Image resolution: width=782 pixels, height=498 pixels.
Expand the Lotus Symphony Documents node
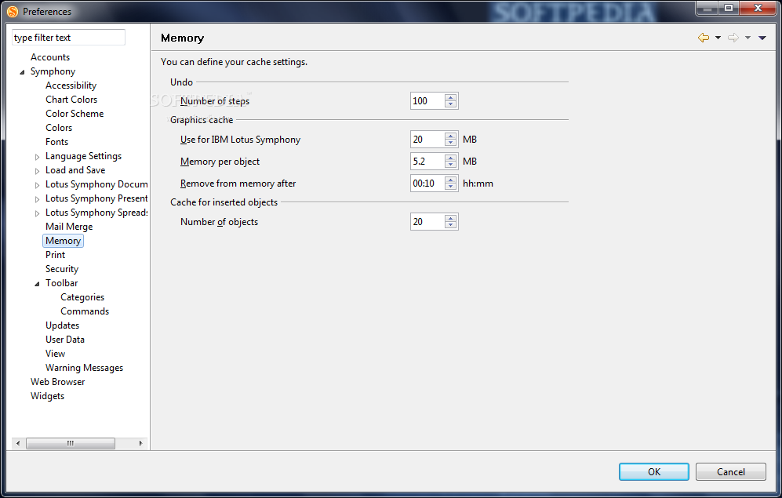tap(37, 185)
